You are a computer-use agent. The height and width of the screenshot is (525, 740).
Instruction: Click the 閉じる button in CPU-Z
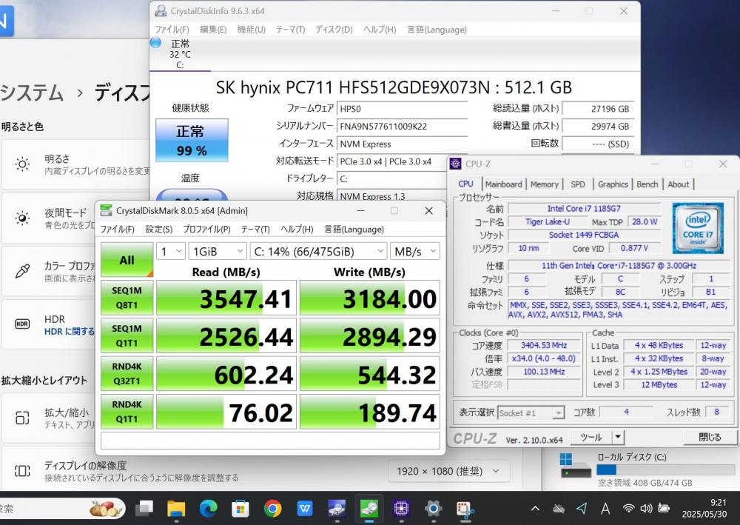(x=710, y=437)
